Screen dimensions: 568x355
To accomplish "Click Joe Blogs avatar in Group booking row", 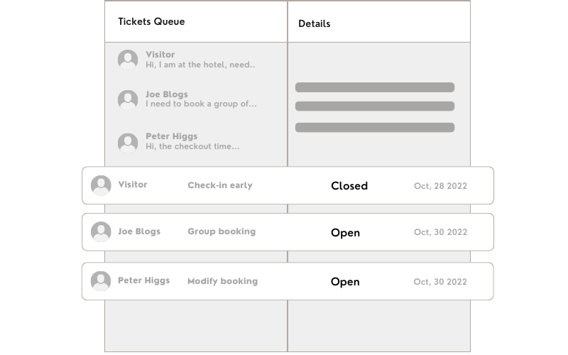I will (x=102, y=232).
